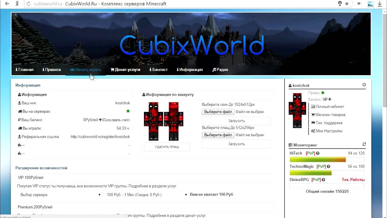Click the HiTech server load bar
Screen dimensions: 387x218
point(327,160)
